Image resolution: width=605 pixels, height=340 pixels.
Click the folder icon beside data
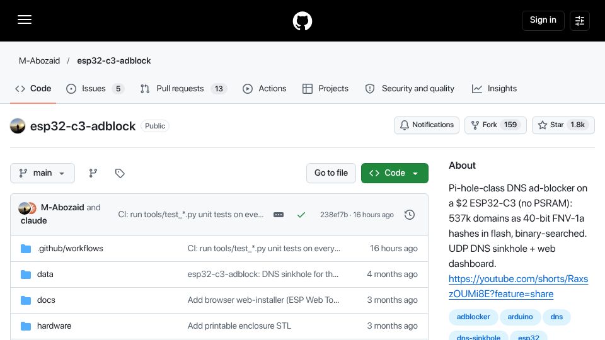(x=26, y=275)
